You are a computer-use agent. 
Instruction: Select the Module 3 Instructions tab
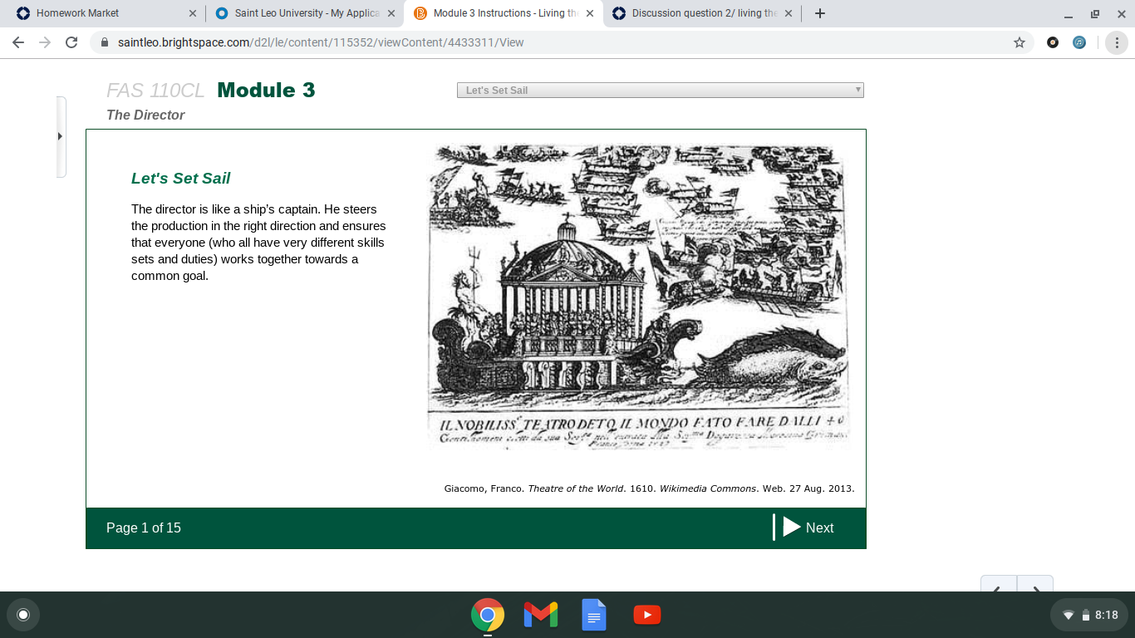(502, 13)
